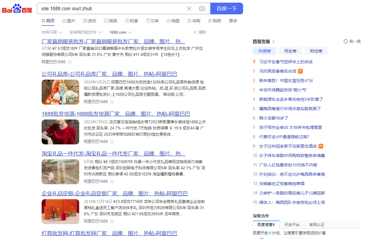Expand the 更多 menu
The height and width of the screenshot is (239, 371).
233,21
